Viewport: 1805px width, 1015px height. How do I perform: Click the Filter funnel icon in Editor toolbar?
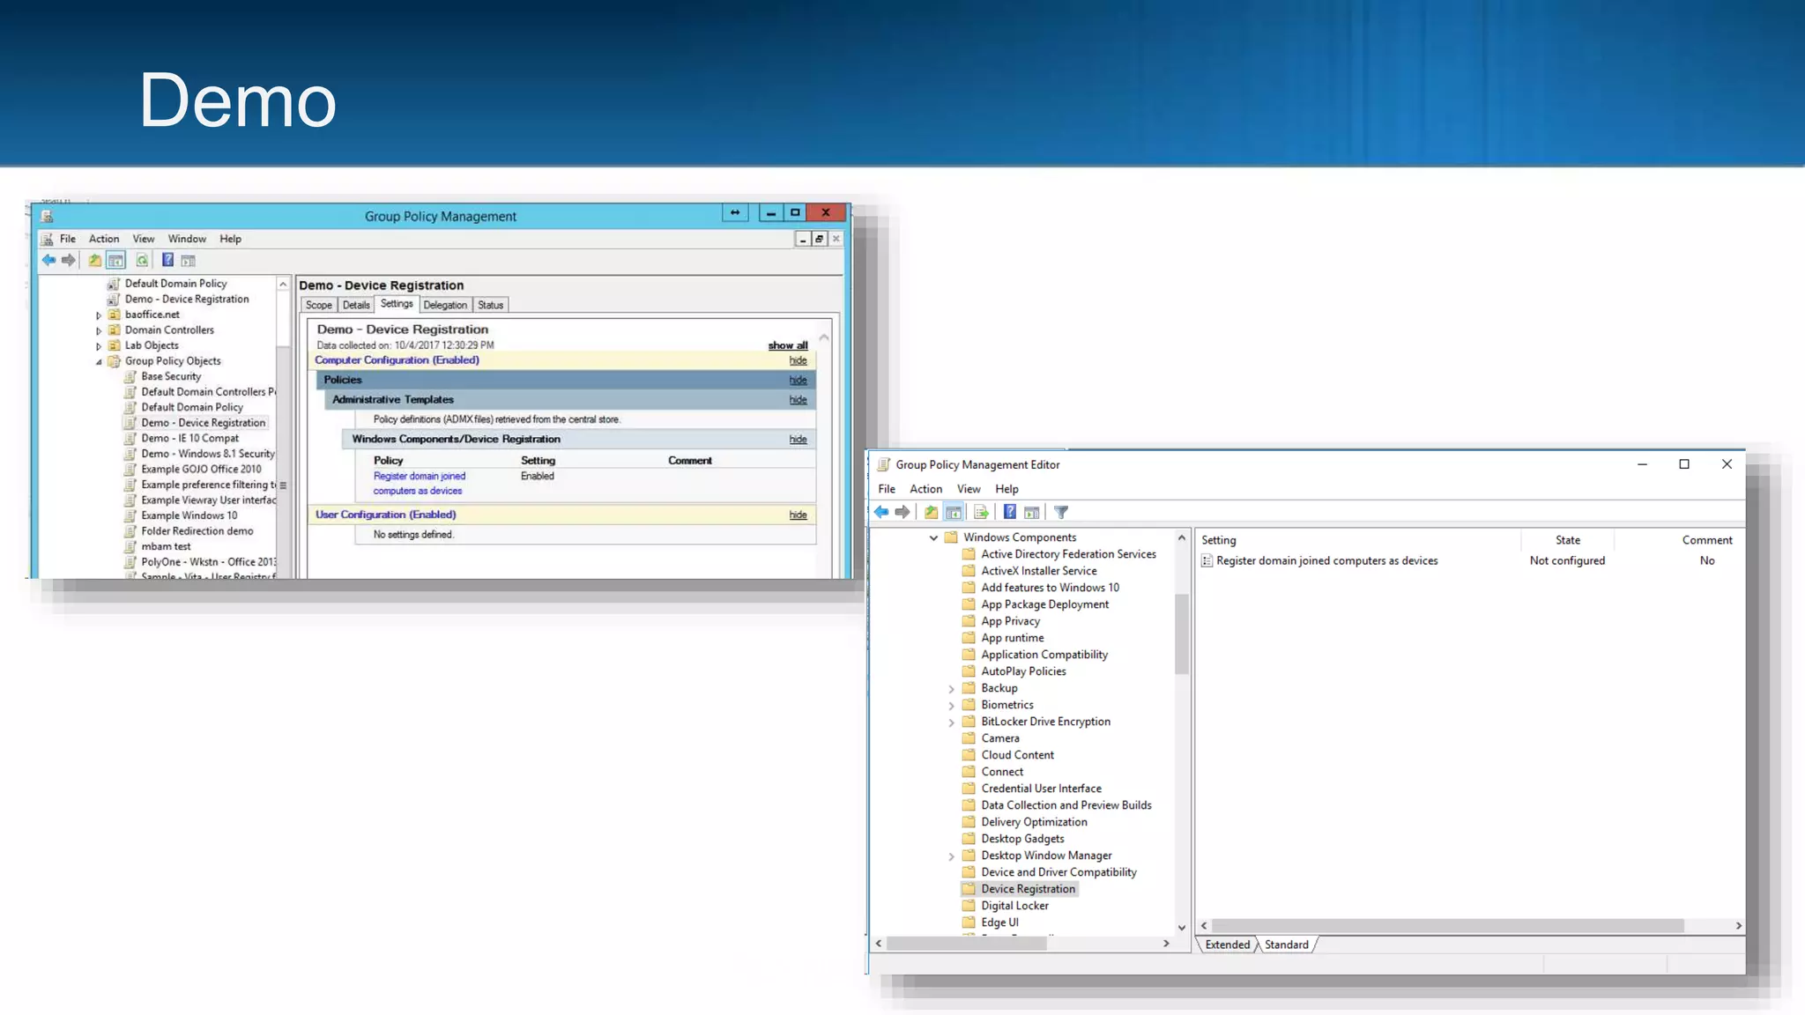click(x=1061, y=512)
